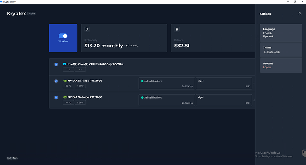Click the Kryptex icon in the title bar
The image size is (306, 165).
(1, 2)
